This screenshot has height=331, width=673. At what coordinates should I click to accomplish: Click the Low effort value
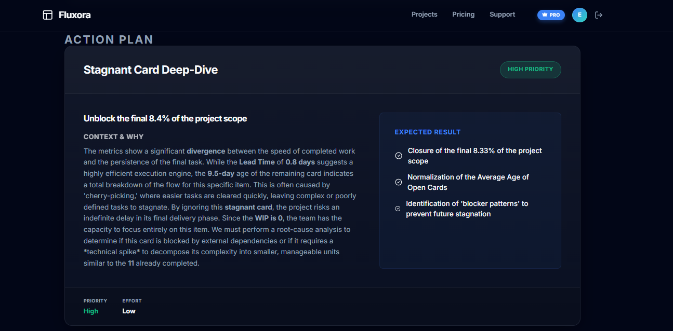129,311
